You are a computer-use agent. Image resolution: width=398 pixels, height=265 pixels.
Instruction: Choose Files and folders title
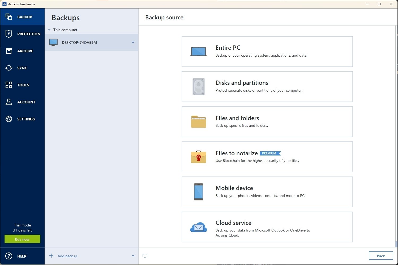(237, 118)
